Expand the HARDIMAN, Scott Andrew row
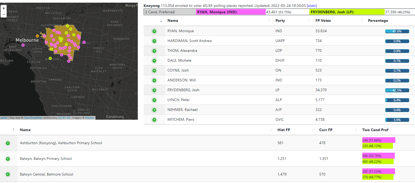Viewport: 415px width, 183px height. [154, 41]
